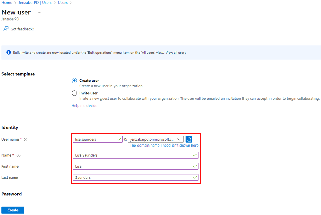The height and width of the screenshot is (215, 321).
Task: Click the Got feedback icon
Action: click(6, 29)
